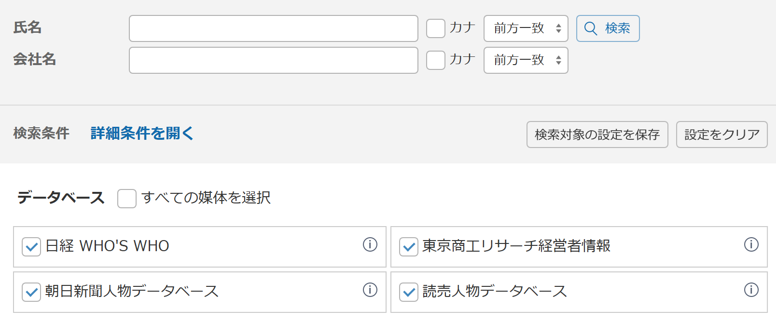
Task: Deselect 読売人物データベース checkbox
Action: point(409,292)
